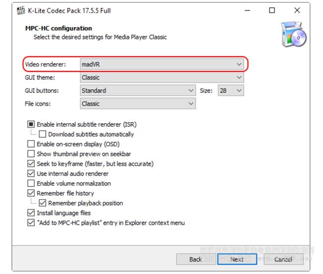This screenshot has height=274, width=323.
Task: Expand the File icons dropdown
Action: pyautogui.click(x=138, y=104)
